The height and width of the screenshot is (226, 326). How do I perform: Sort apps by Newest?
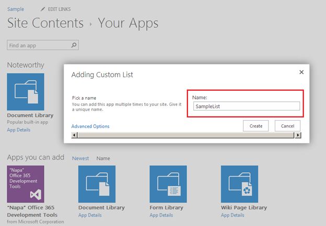pyautogui.click(x=80, y=158)
